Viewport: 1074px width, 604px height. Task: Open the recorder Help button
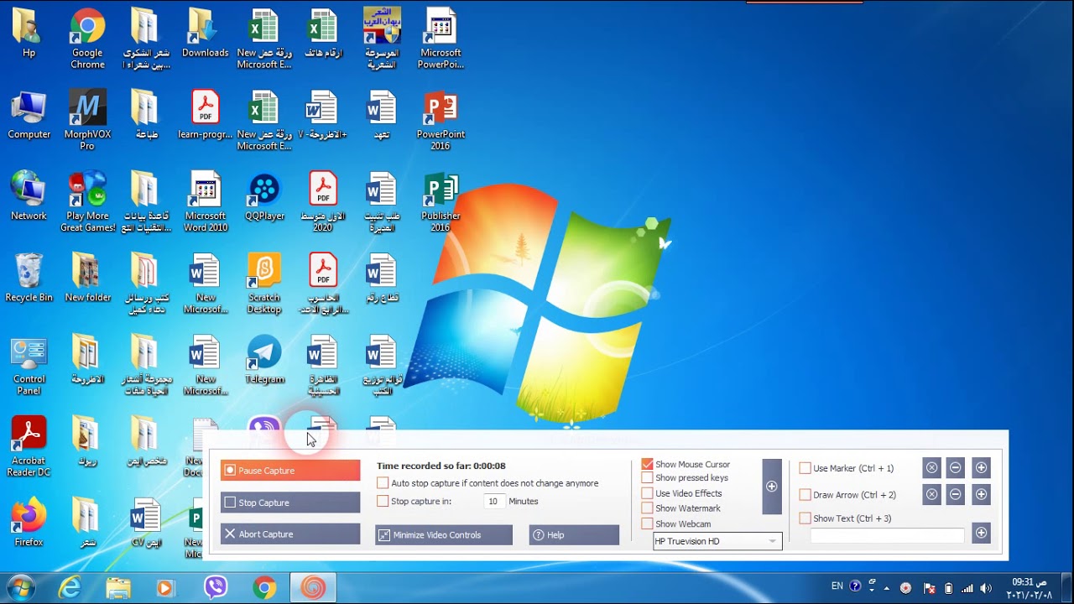click(x=574, y=535)
